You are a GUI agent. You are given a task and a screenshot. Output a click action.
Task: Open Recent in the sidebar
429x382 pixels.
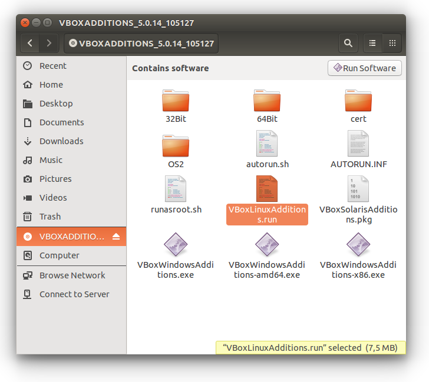71,66
